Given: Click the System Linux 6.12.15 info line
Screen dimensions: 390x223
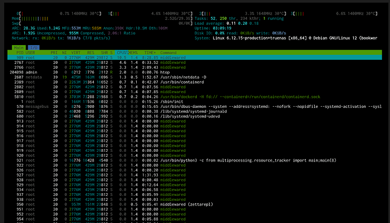Looking at the screenshot, I should click(286, 38).
